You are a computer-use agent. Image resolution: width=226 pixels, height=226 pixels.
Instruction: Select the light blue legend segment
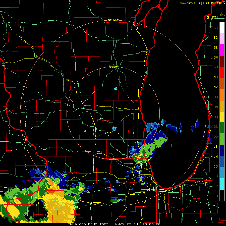pos(222,173)
